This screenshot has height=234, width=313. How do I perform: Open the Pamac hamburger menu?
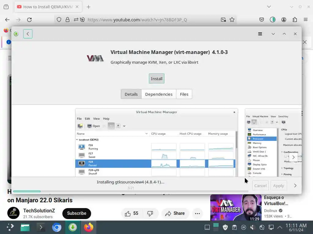[260, 34]
